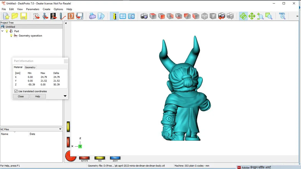Click the cutter toolpath icon
Viewport: 301px width, 169px height.
pos(62,16)
